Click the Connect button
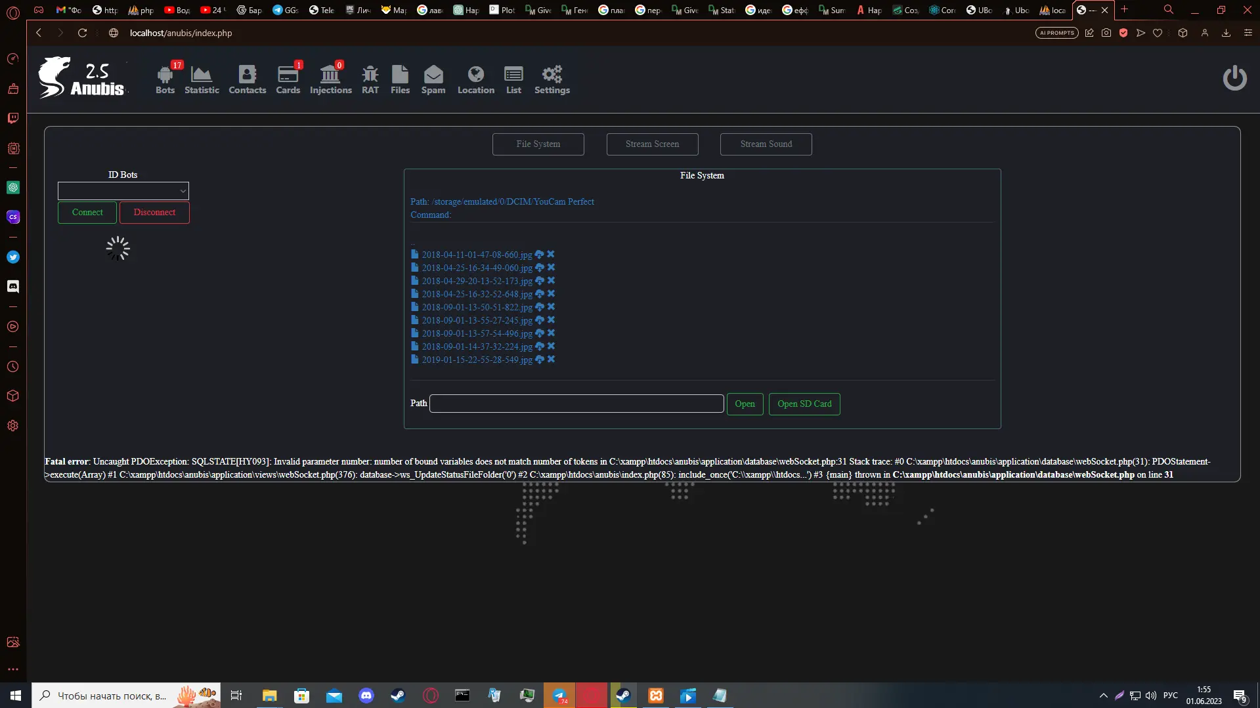 point(87,213)
